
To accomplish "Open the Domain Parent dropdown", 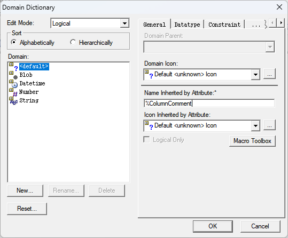I will coord(270,47).
